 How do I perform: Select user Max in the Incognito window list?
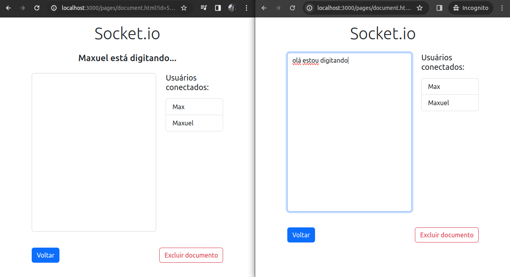[x=450, y=87]
